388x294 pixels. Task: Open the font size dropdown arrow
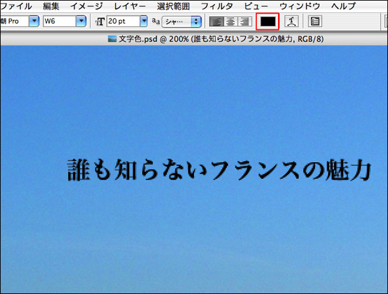pos(144,21)
